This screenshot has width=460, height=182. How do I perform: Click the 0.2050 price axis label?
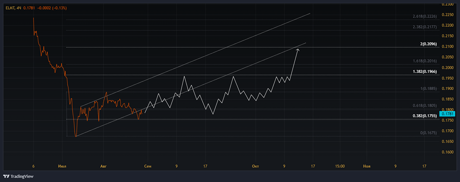(x=447, y=57)
